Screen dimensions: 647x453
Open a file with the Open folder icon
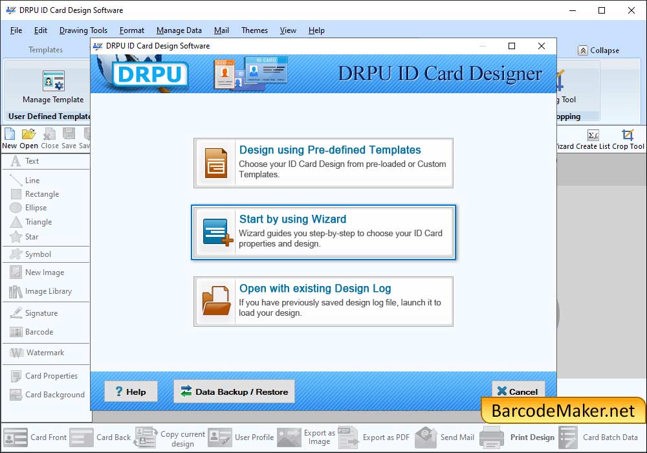coord(29,134)
